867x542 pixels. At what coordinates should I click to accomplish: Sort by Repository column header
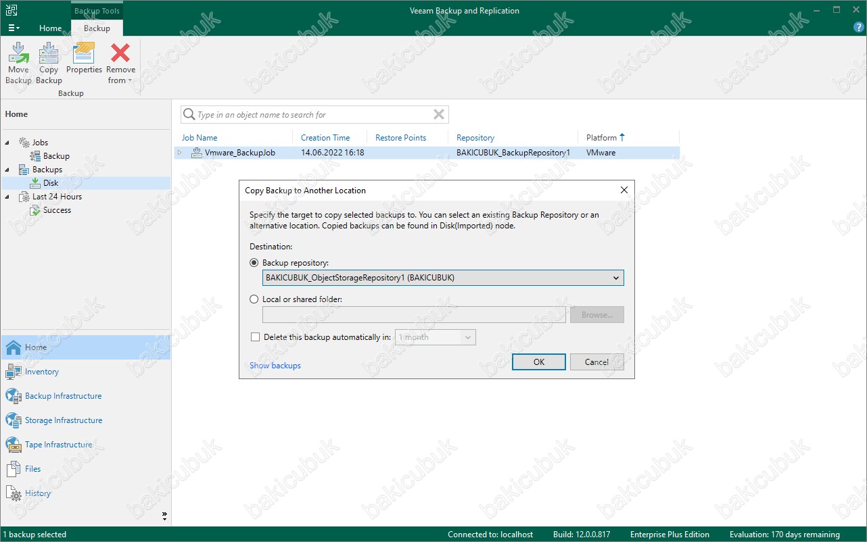[x=475, y=138]
